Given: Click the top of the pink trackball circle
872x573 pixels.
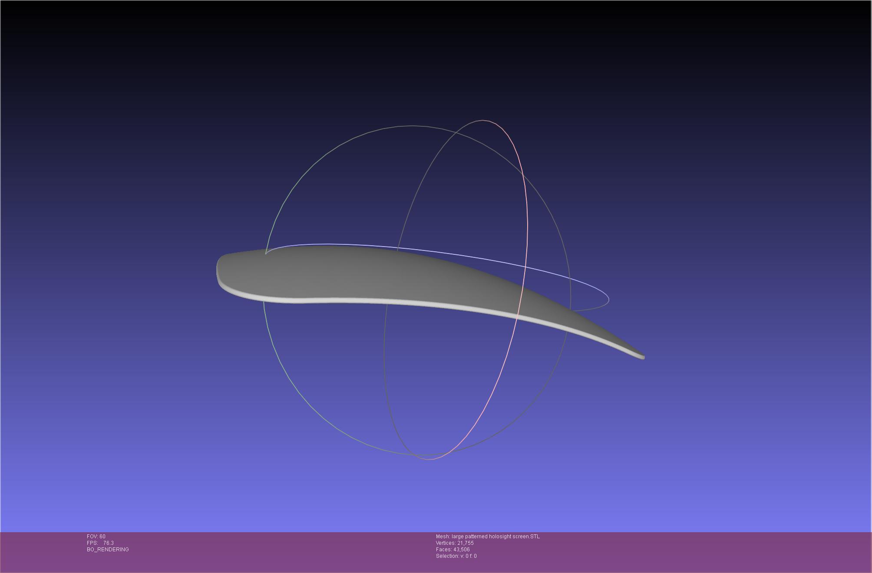Looking at the screenshot, I should pyautogui.click(x=483, y=121).
